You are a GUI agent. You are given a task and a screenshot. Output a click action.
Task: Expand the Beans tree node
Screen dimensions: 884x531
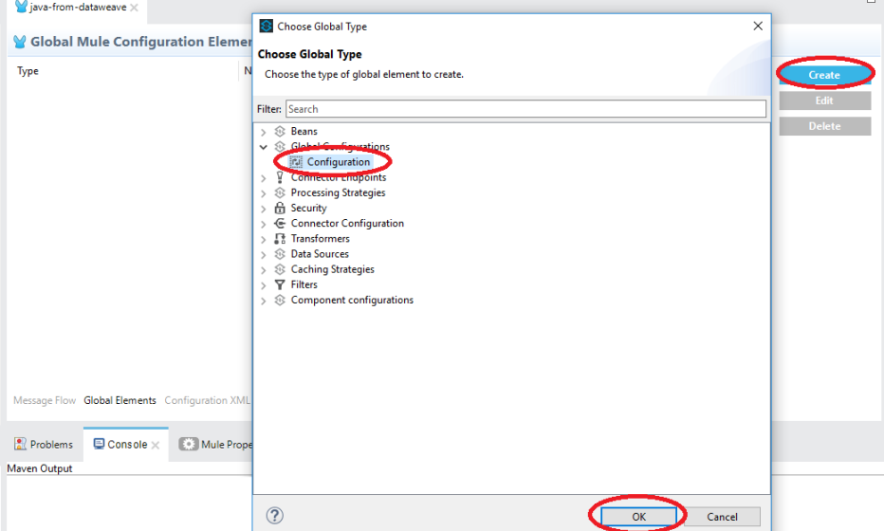(x=264, y=133)
